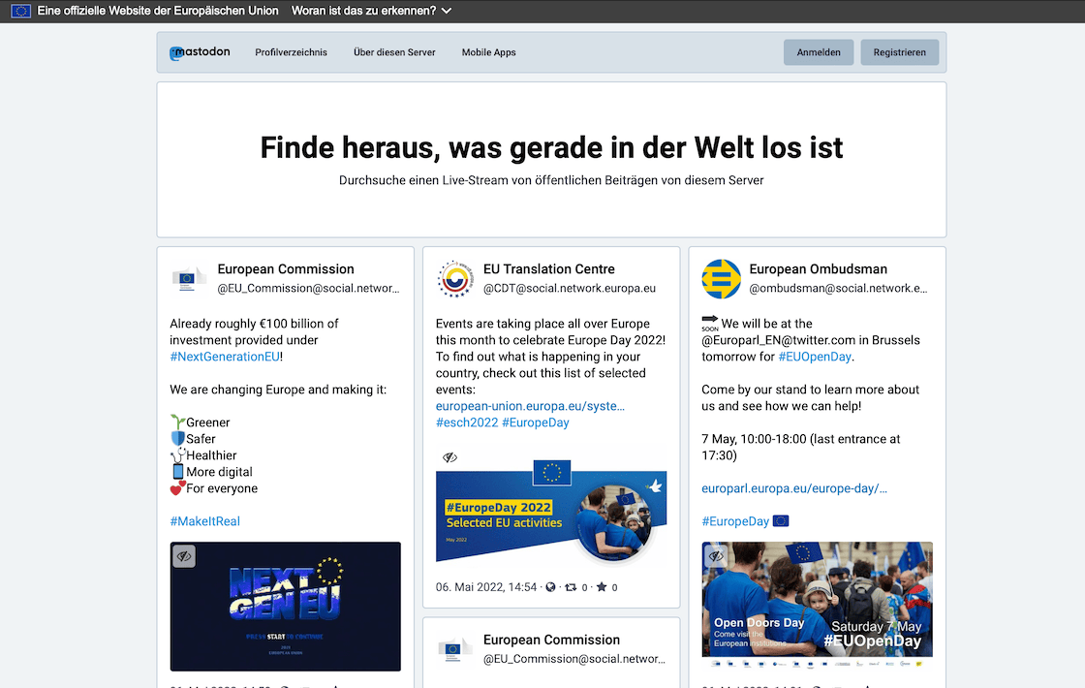Click the phone emoji next to More digital
Viewport: 1085px width, 688px height.
click(x=178, y=472)
